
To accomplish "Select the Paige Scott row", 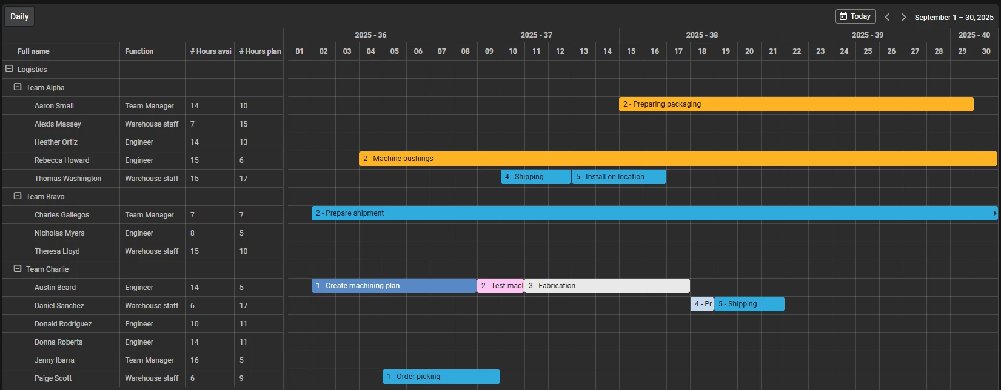I will (142, 378).
